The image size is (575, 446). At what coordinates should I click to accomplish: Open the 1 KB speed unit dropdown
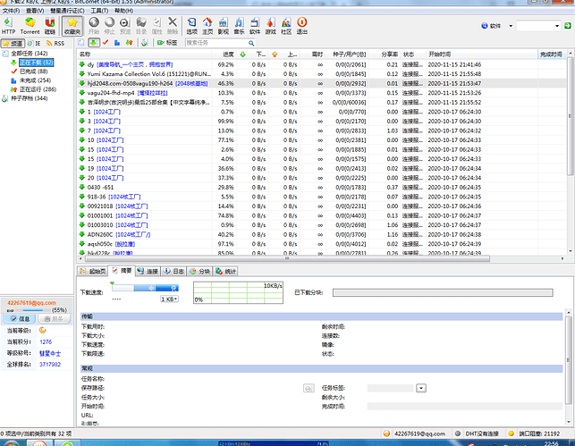169,299
